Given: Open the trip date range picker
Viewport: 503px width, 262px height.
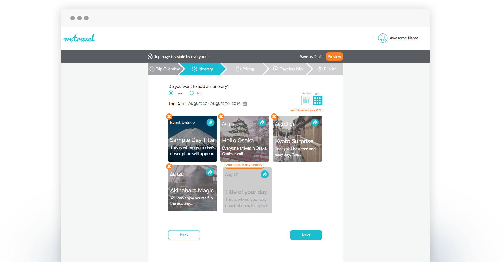Looking at the screenshot, I should [x=214, y=104].
